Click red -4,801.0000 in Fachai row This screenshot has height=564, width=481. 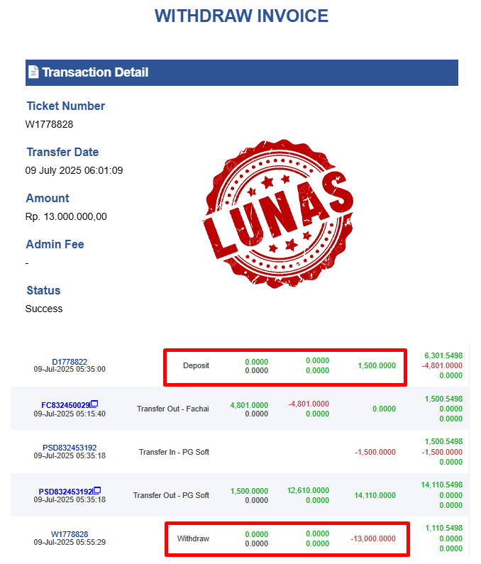click(309, 404)
